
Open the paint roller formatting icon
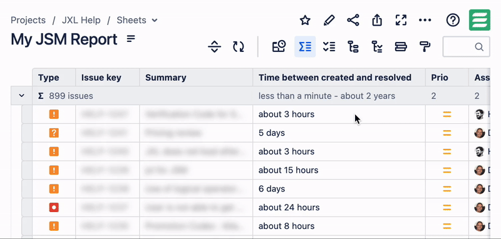(x=425, y=47)
